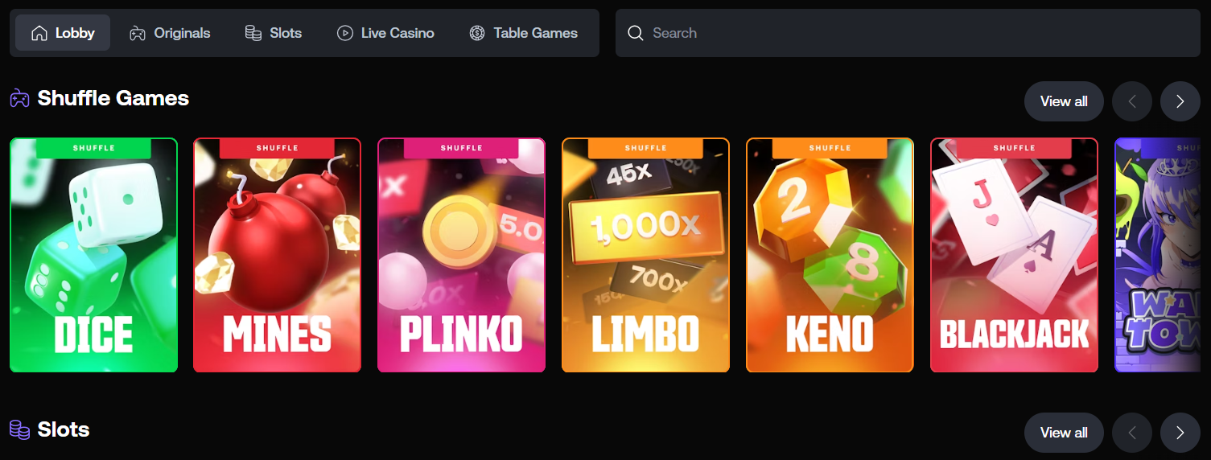The height and width of the screenshot is (460, 1211).
Task: Go to previous Shuffle Games page arrow
Action: point(1132,101)
